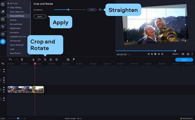Click the Straighten slider handle
The width and height of the screenshot is (195, 120).
coord(68,9)
